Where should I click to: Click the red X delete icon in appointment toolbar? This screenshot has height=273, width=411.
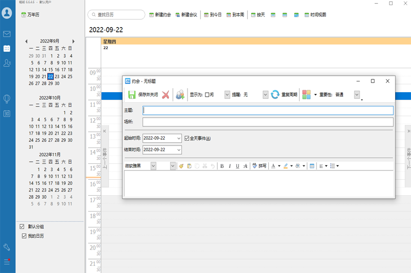click(x=165, y=95)
